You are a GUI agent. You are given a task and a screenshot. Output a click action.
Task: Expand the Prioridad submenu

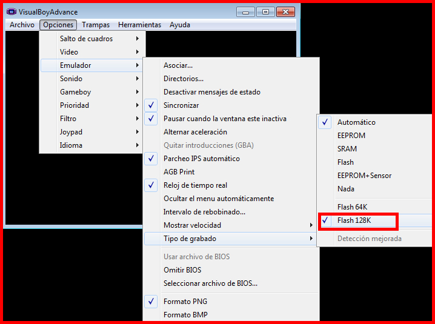(91, 105)
